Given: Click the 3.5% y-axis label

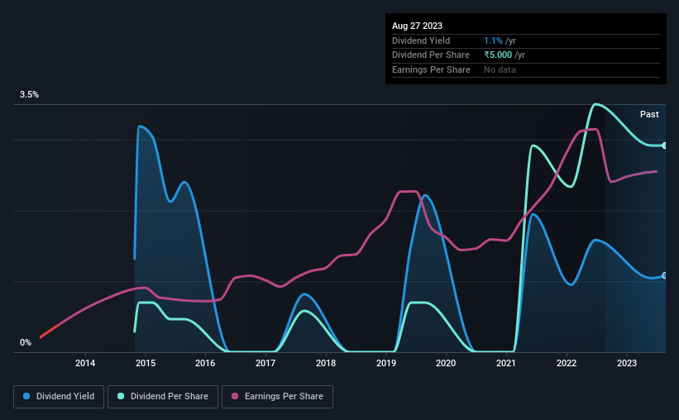Looking at the screenshot, I should 29,94.
